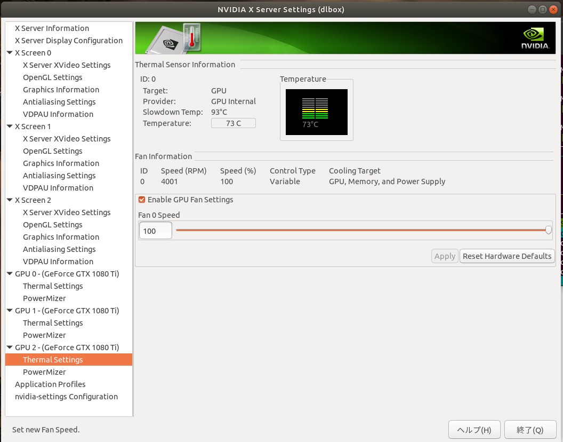Click the Apply fan speed button

(445, 256)
